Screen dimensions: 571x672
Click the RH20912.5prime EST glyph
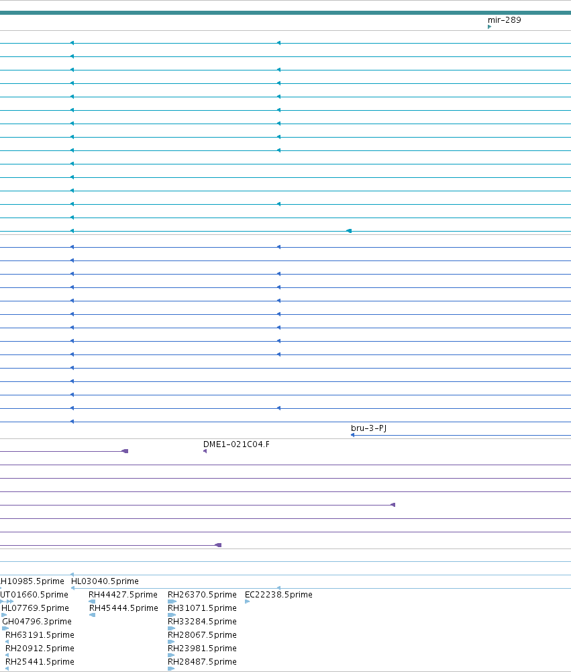tap(7, 655)
